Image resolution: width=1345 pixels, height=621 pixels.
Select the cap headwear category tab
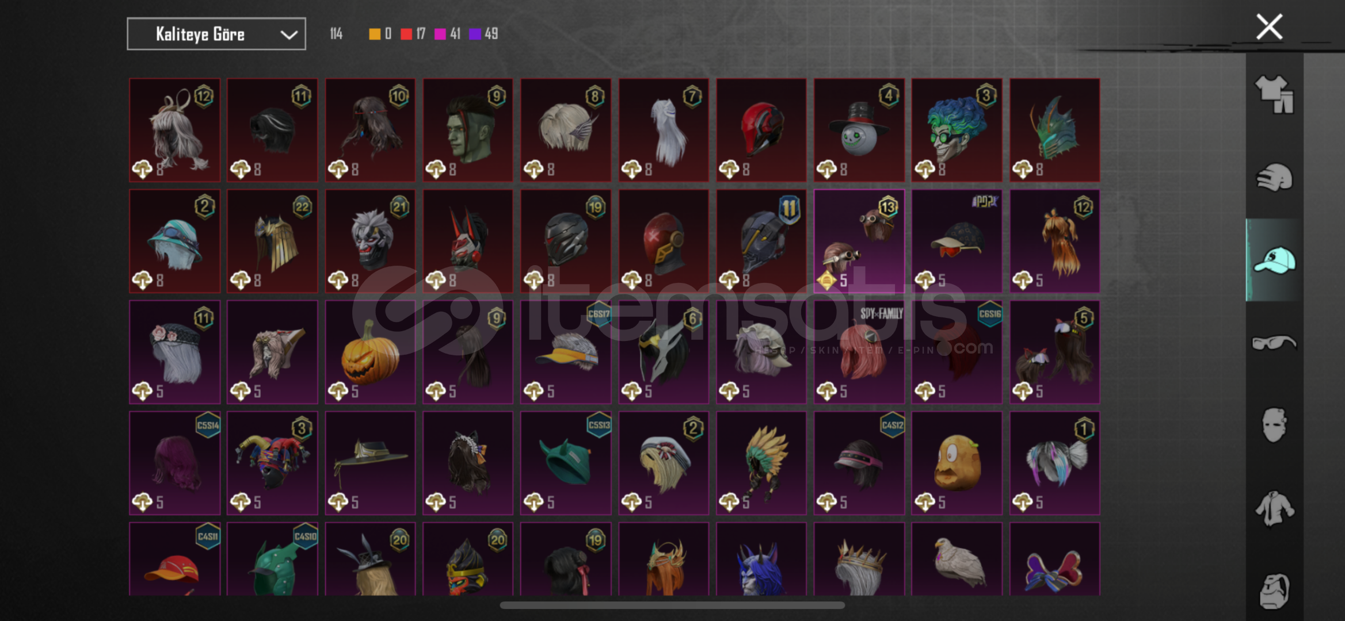(x=1274, y=260)
